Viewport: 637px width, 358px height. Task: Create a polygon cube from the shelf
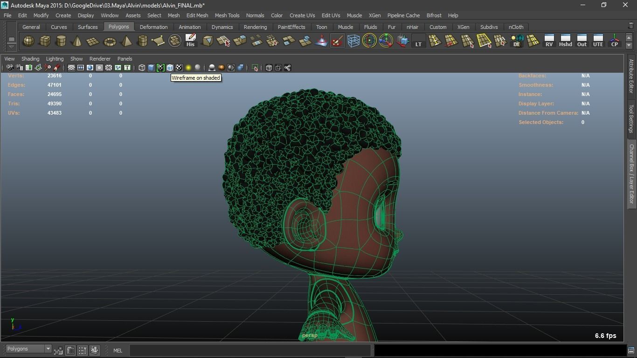pos(45,41)
